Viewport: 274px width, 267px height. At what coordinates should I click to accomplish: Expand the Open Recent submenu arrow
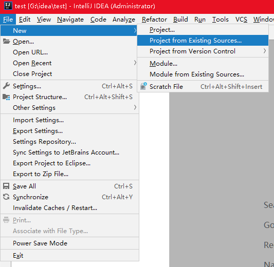pyautogui.click(x=135, y=63)
